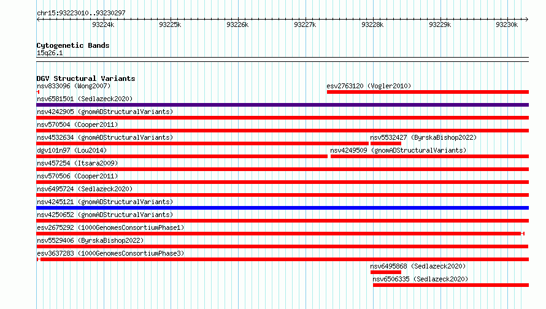
Task: Select the purple nsv6581501 variant bar
Action: 282,105
